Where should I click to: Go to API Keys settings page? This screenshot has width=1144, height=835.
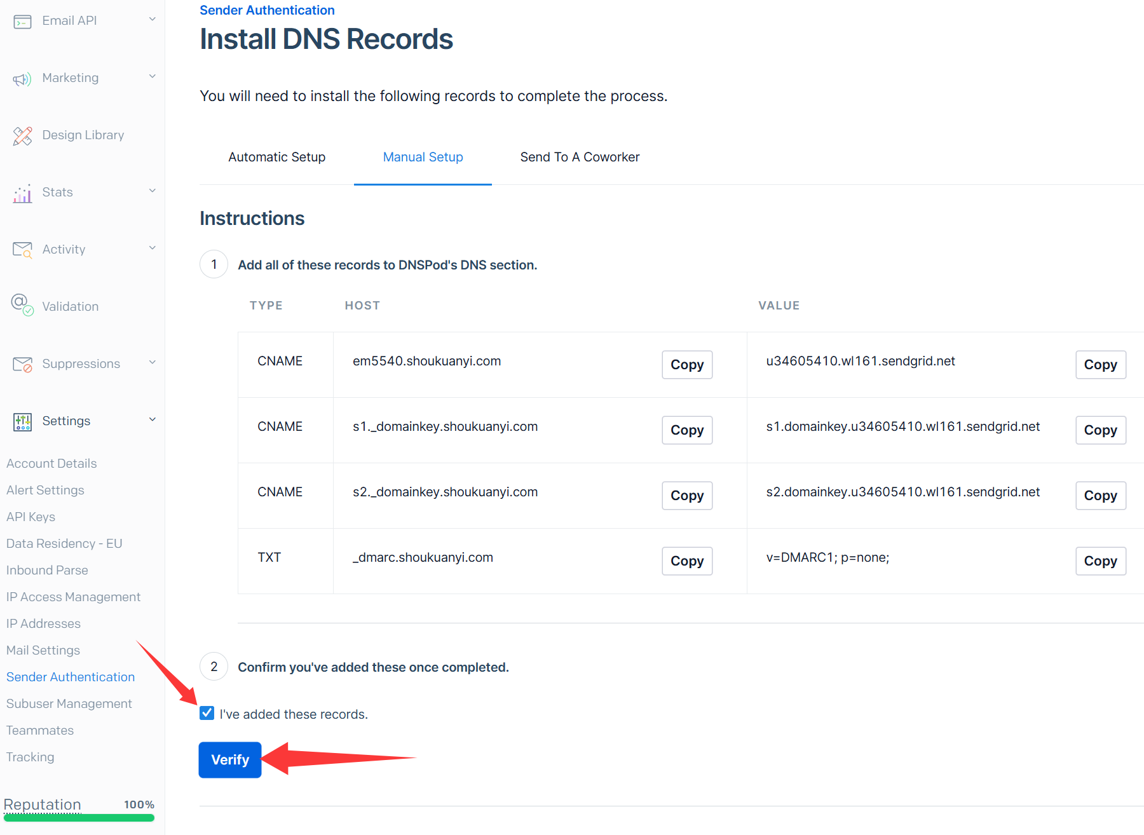pyautogui.click(x=31, y=517)
